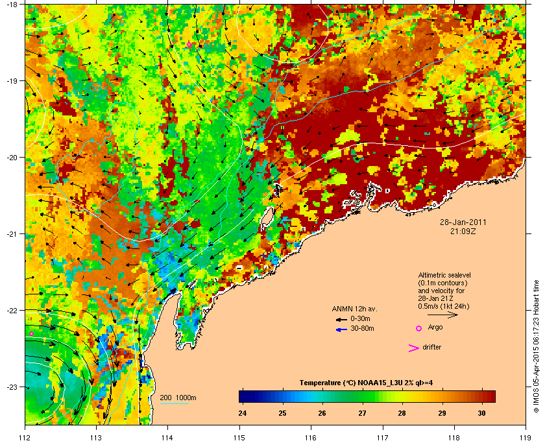Image resolution: width=545 pixels, height=441 pixels.
Task: Click the latitude axis label -22
Action: tap(12, 311)
